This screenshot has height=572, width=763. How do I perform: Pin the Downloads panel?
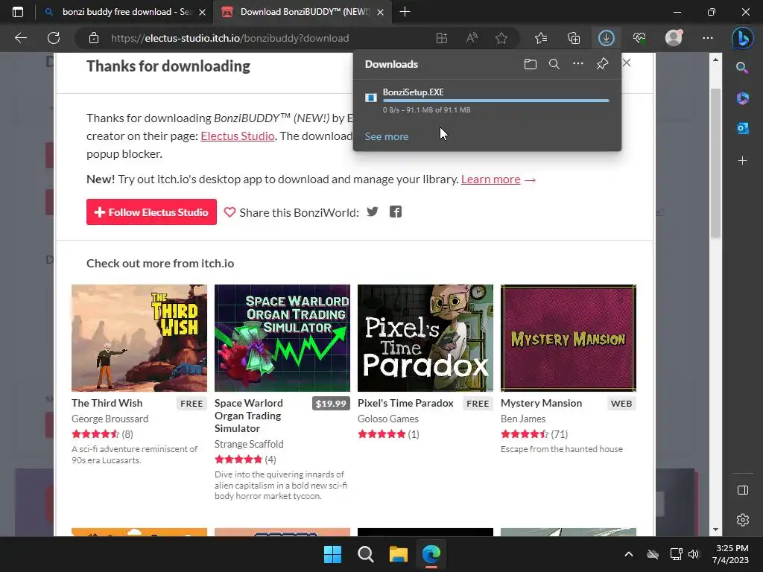pos(602,64)
